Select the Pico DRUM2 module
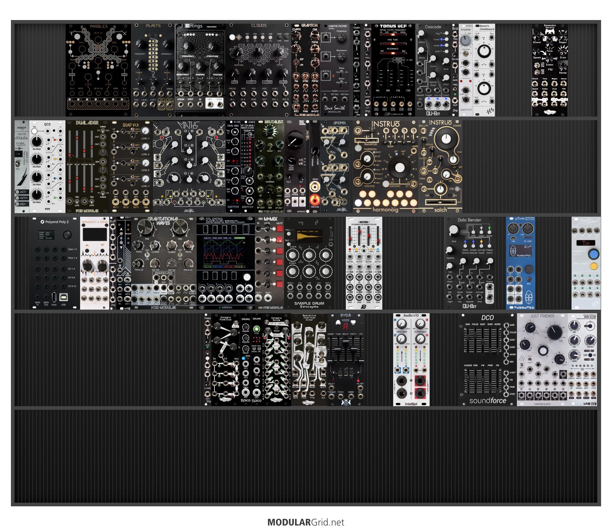The height and width of the screenshot is (530, 612). pyautogui.click(x=246, y=360)
